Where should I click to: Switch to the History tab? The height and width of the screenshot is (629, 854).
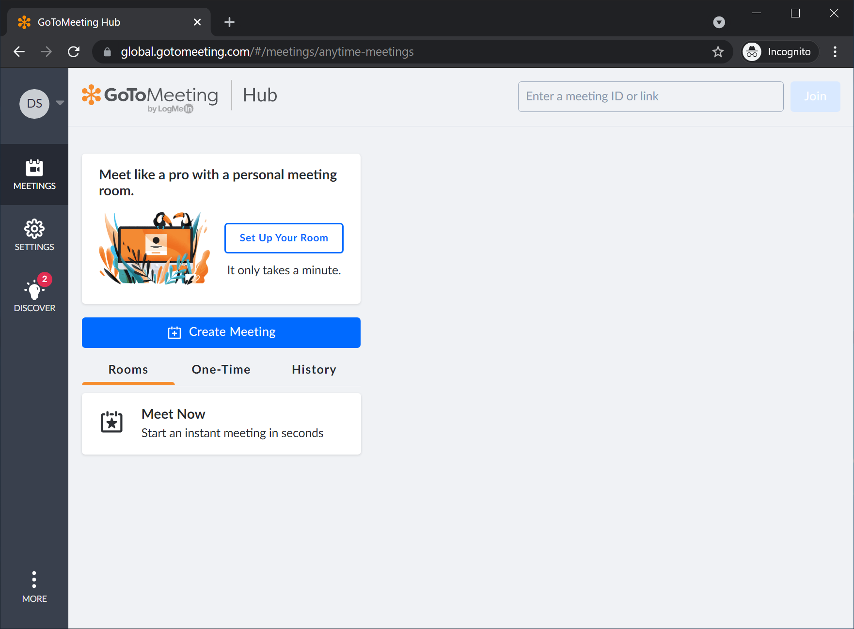314,370
